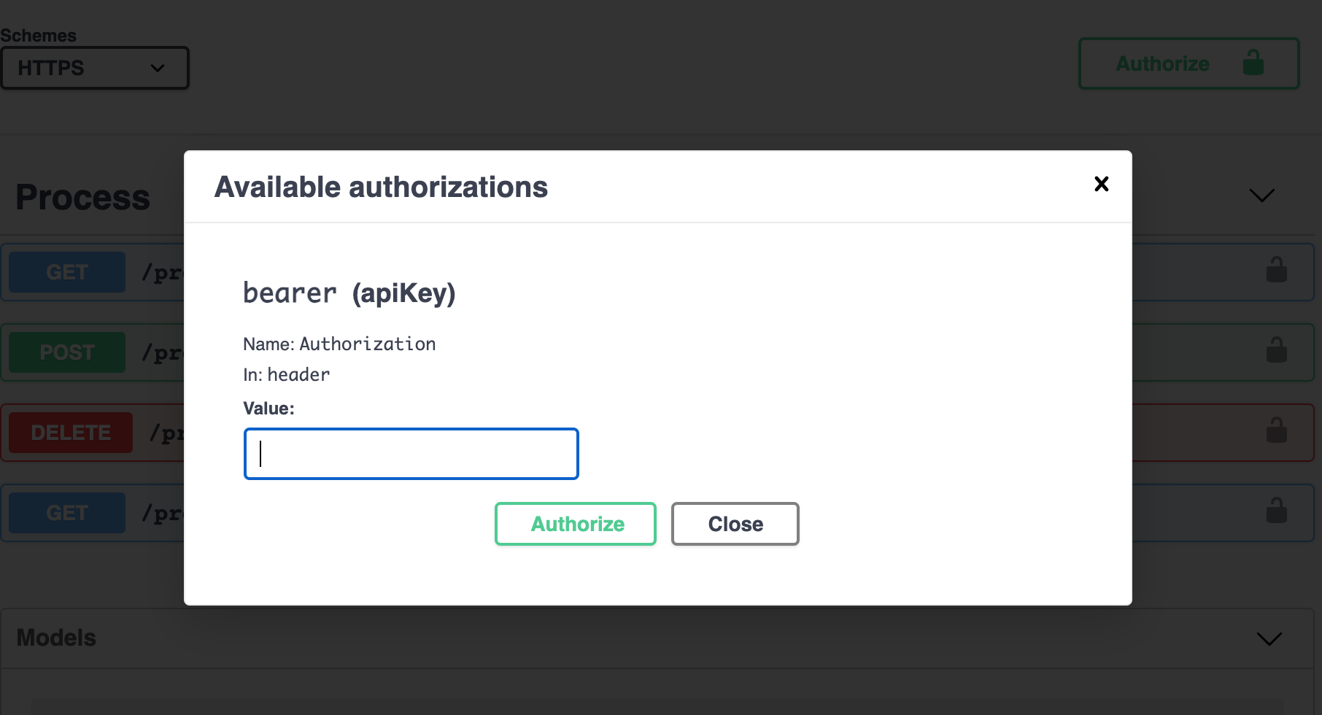Click the lock icon on the POST row
Image resolution: width=1322 pixels, height=715 pixels.
coord(1276,350)
